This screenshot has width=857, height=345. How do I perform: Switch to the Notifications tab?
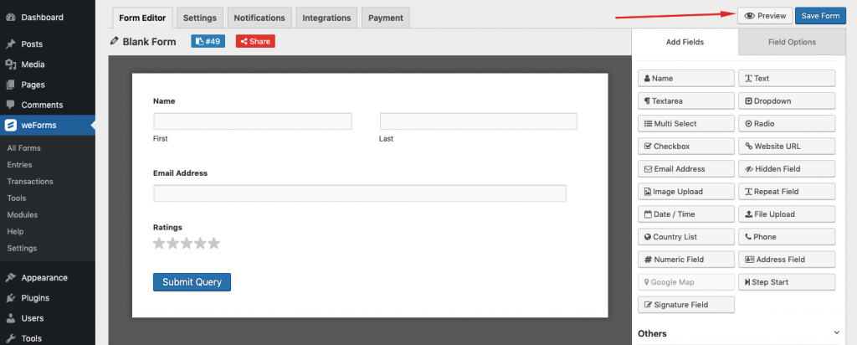click(x=259, y=18)
